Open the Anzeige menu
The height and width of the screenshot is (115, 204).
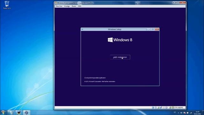pyautogui.click(x=67, y=6)
